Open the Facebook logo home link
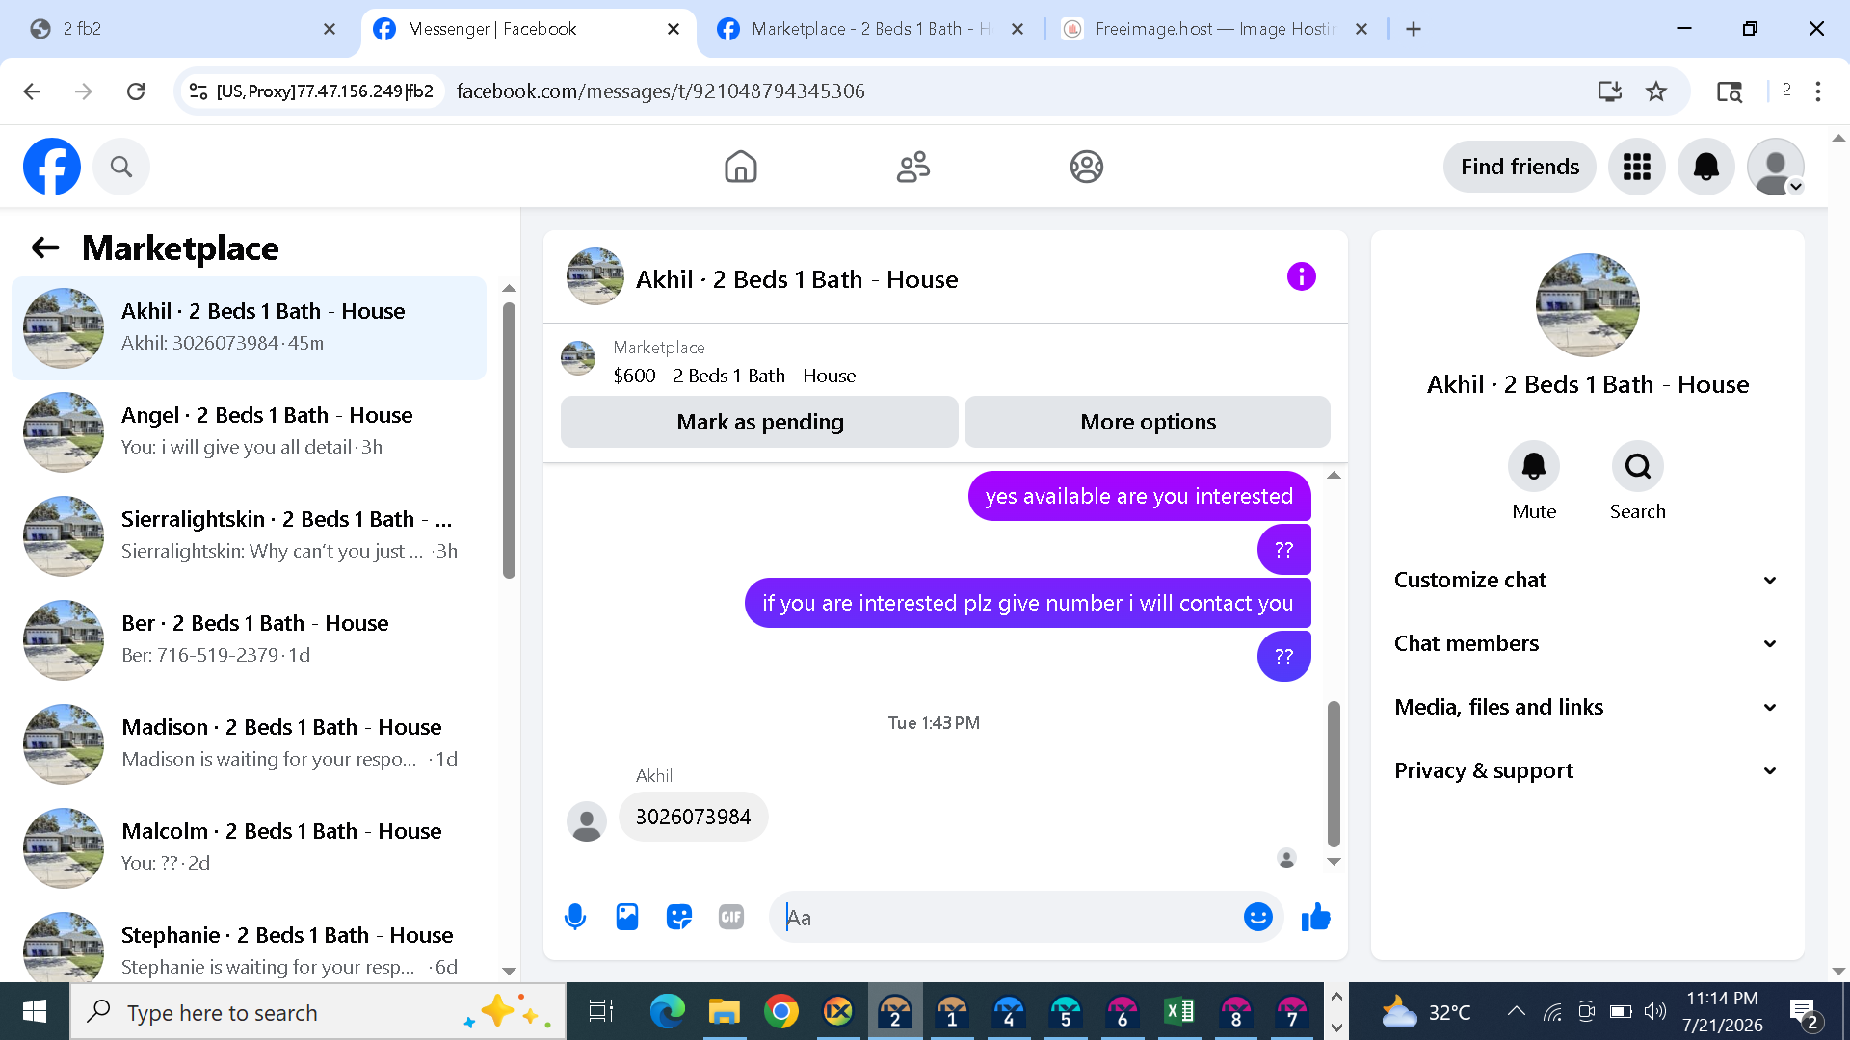Viewport: 1850px width, 1040px height. (52, 167)
